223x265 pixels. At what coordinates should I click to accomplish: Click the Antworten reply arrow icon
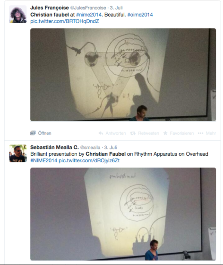pyautogui.click(x=101, y=133)
